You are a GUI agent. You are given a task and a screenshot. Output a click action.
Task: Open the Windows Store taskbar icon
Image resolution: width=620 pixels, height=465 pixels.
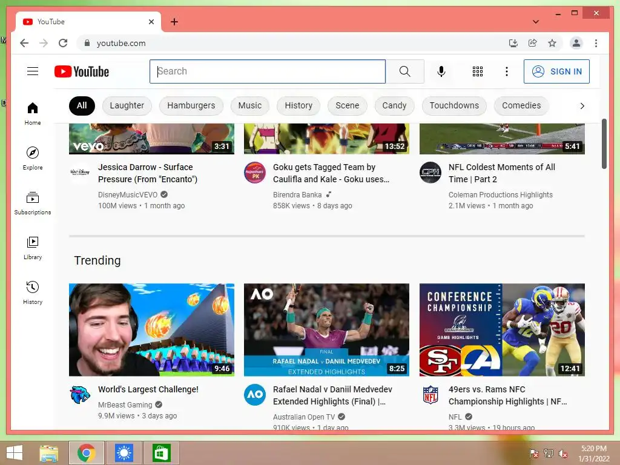click(161, 453)
